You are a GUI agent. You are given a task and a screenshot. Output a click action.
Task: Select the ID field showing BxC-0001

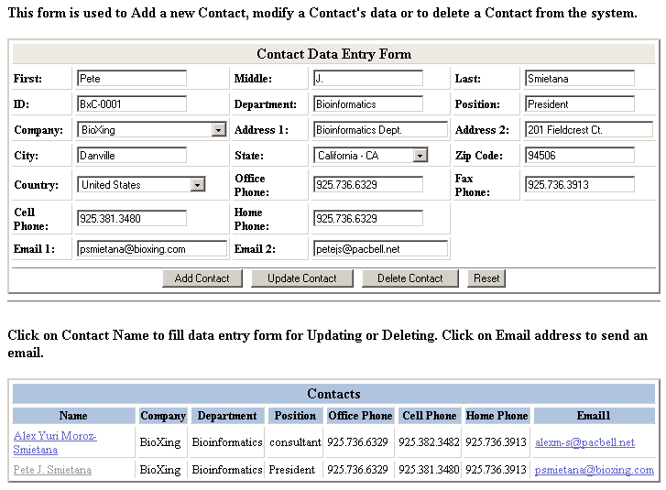[132, 104]
